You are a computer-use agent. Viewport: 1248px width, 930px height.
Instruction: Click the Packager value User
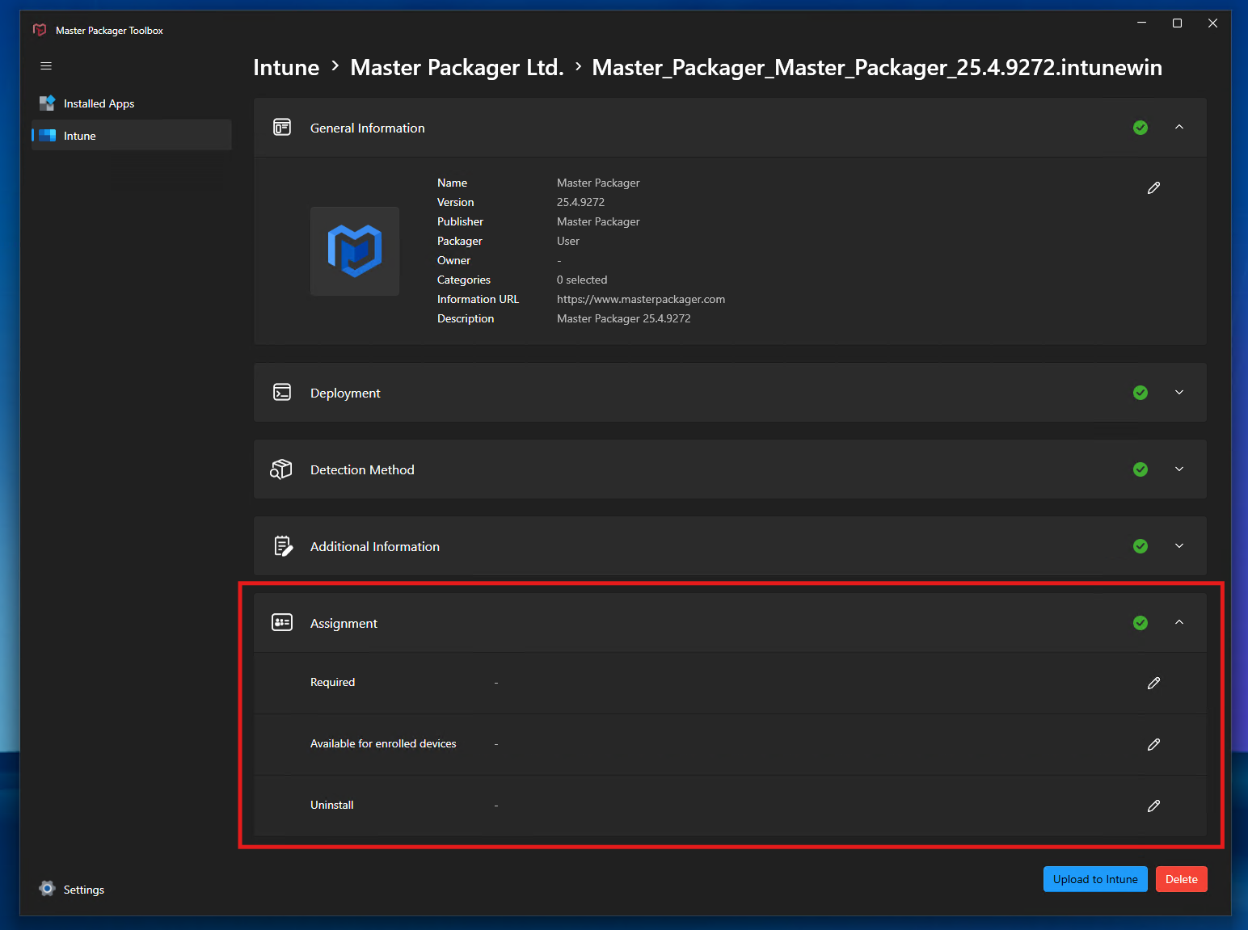pos(568,241)
